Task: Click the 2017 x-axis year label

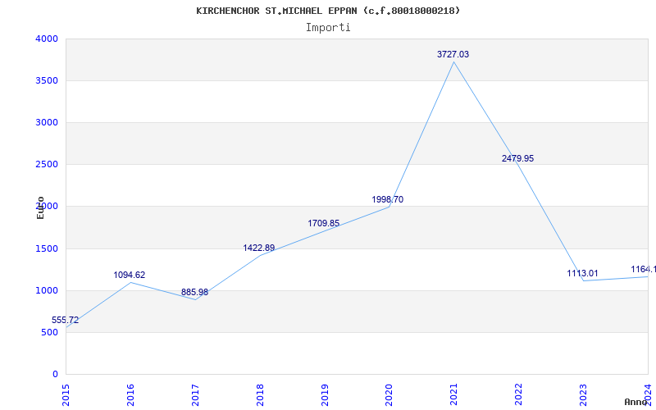Action: (x=195, y=394)
